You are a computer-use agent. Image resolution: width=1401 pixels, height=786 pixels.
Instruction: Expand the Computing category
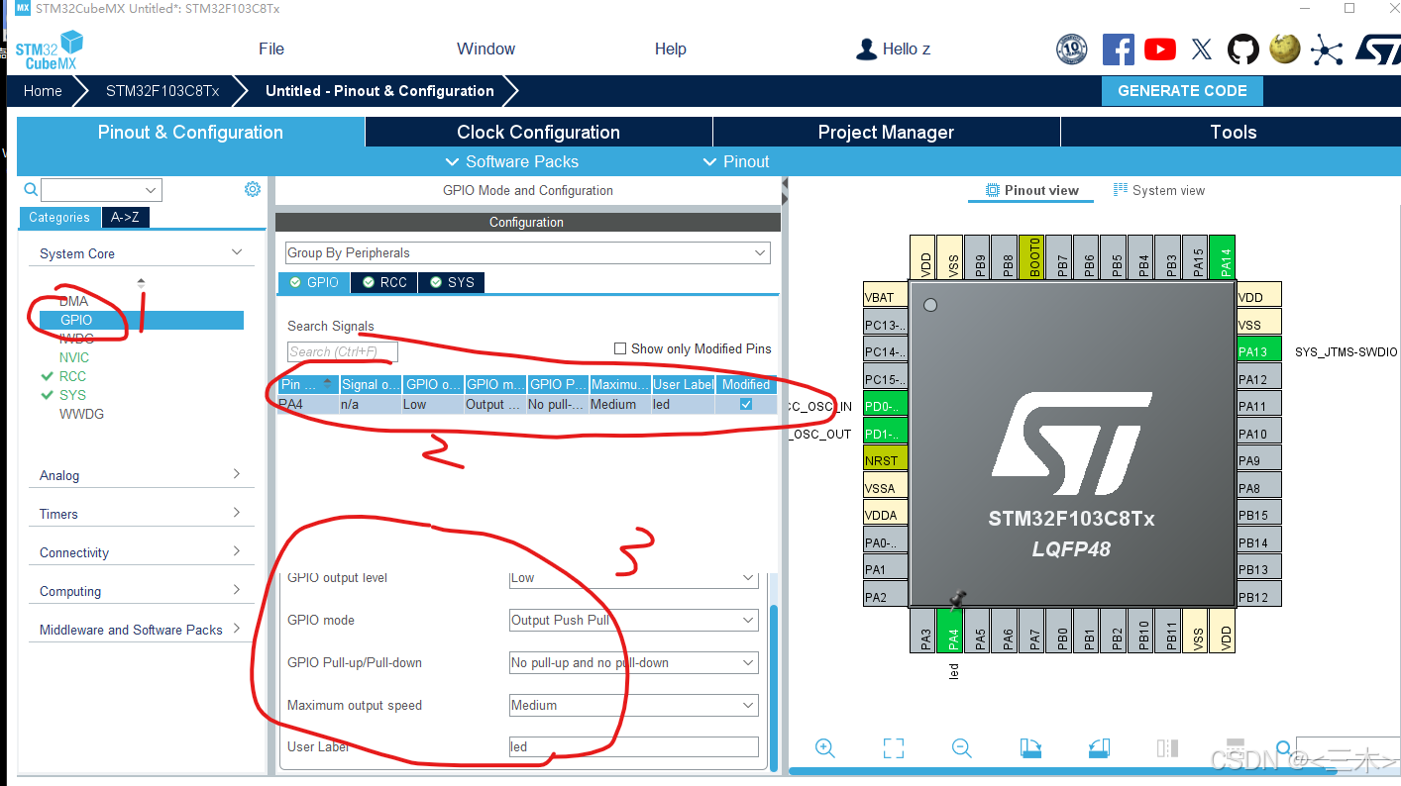tap(141, 591)
